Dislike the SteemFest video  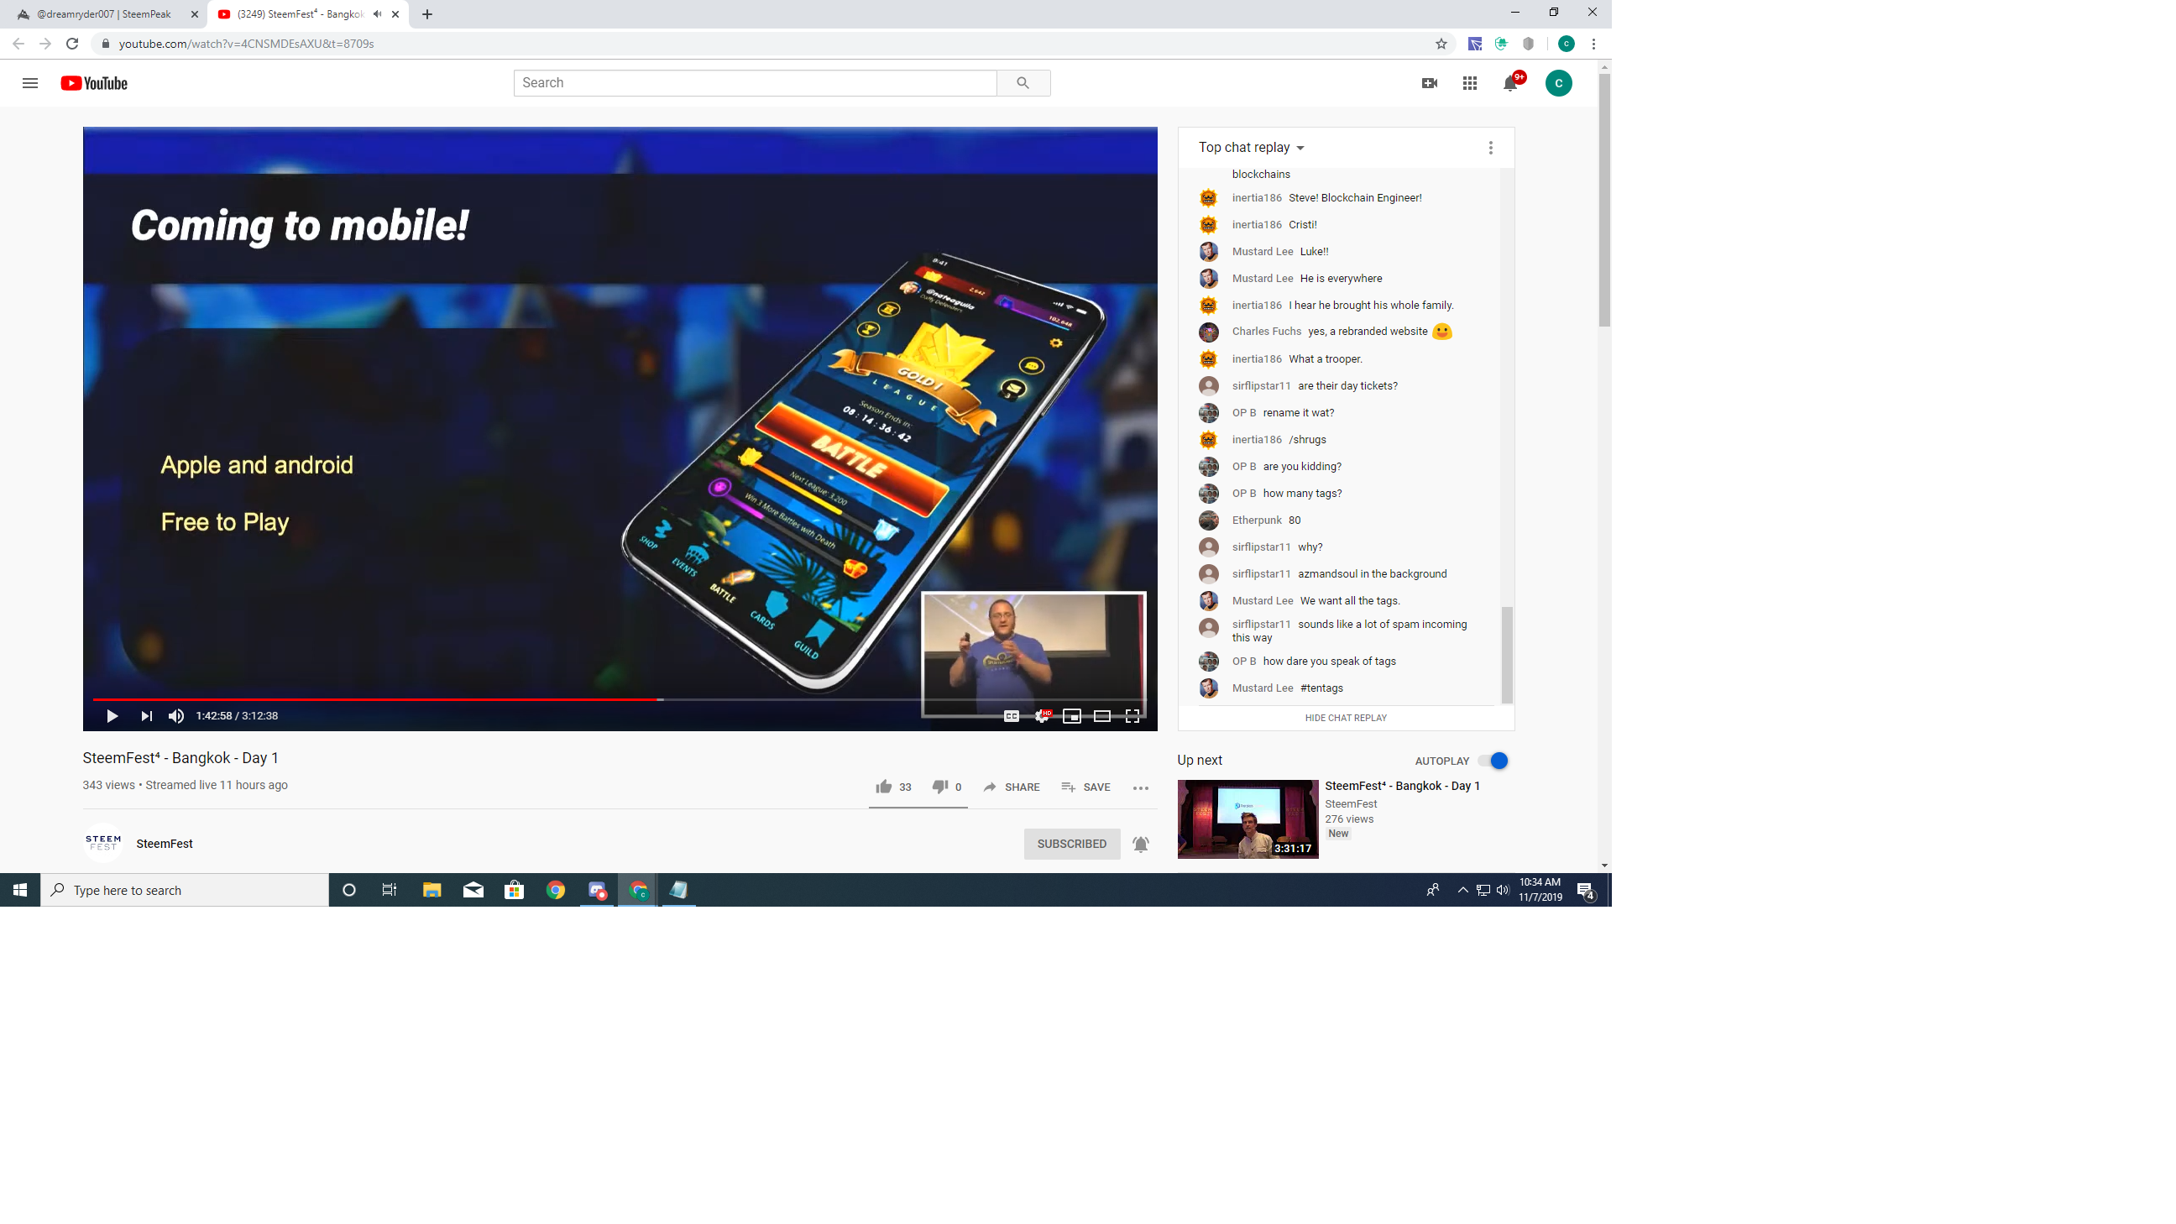(946, 787)
